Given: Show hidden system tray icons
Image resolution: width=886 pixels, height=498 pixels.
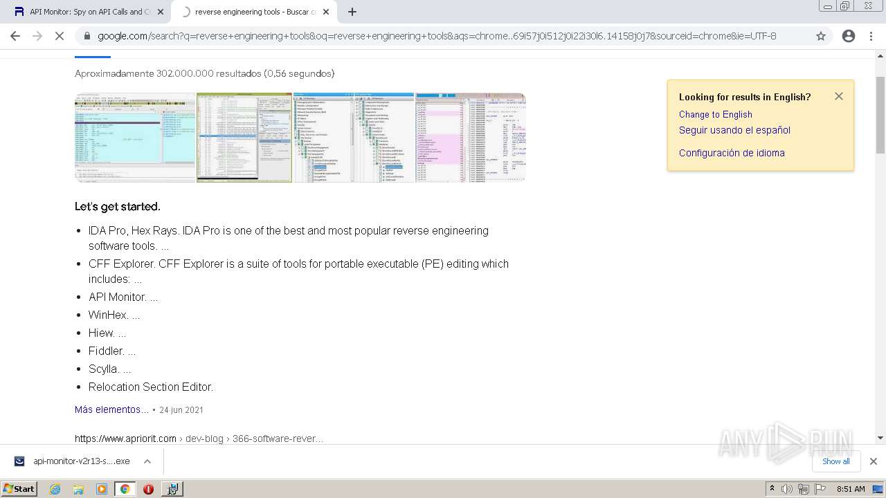Looking at the screenshot, I should point(772,488).
